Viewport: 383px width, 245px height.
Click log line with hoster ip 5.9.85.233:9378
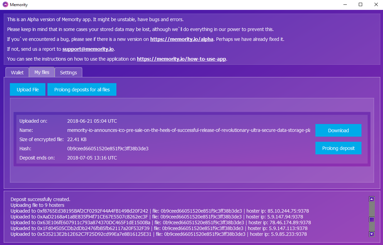[159, 234]
